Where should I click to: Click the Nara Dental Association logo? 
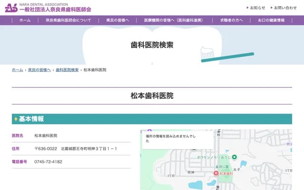[x=47, y=7]
